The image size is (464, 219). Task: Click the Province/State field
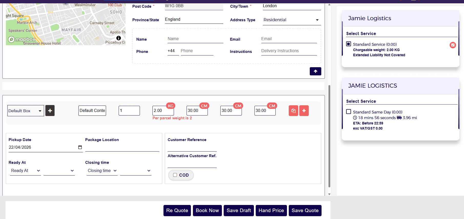click(x=194, y=20)
